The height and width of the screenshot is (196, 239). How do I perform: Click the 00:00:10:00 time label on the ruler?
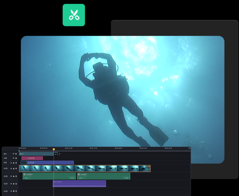pyautogui.click(x=69, y=148)
